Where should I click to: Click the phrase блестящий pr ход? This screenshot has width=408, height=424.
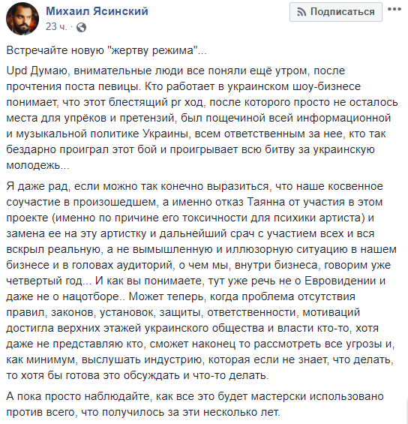(x=156, y=102)
